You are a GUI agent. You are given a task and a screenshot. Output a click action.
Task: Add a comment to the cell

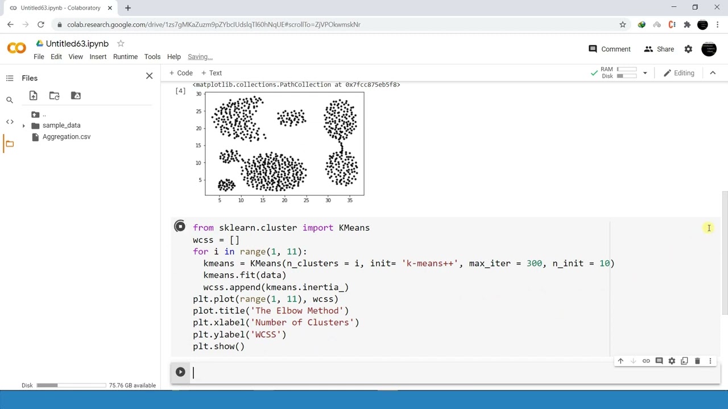click(659, 361)
